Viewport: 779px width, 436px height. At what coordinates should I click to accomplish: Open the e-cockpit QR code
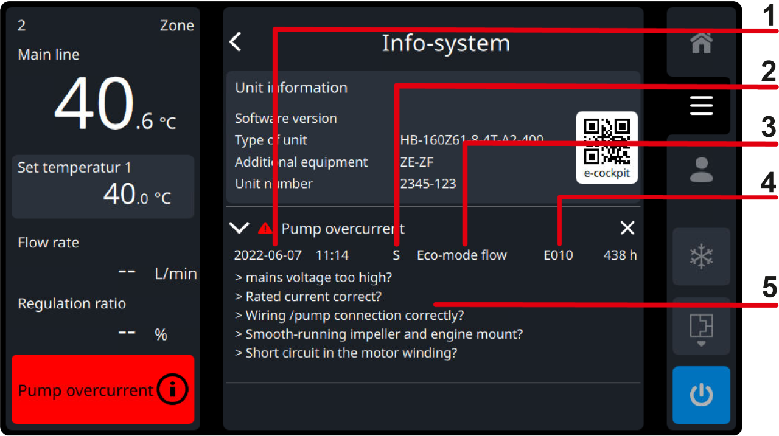click(606, 147)
